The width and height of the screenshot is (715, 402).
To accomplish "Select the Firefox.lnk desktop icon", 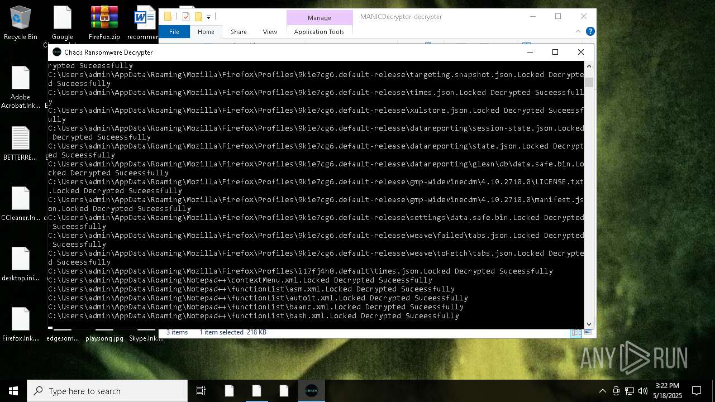I will point(21,324).
